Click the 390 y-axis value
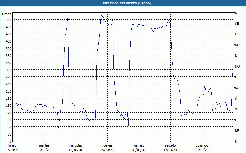Image resolution: width=246 pixels, height=153 pixels. pos(9,49)
